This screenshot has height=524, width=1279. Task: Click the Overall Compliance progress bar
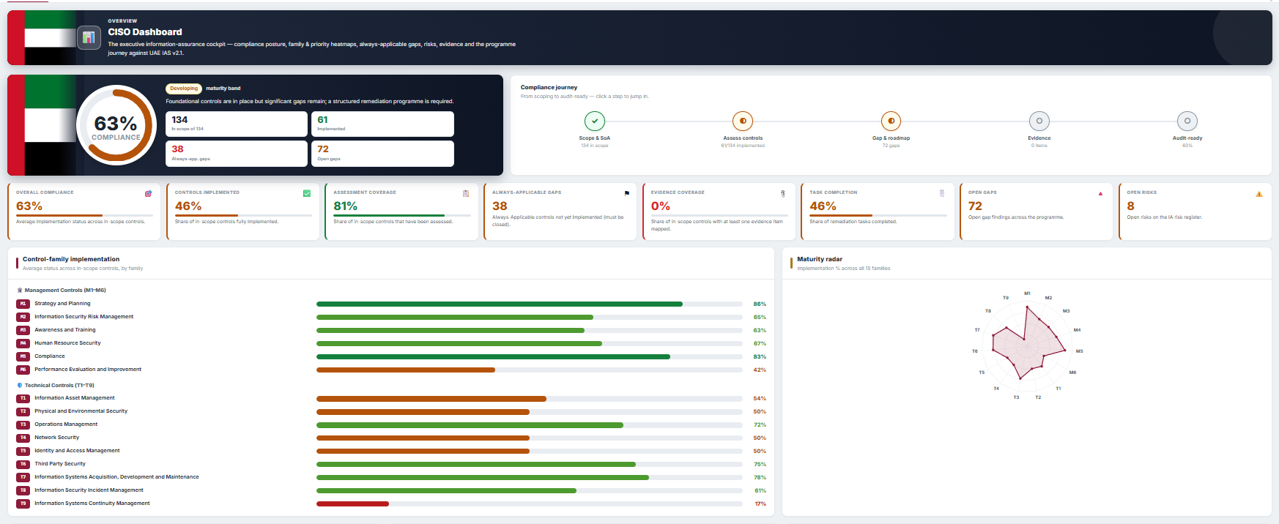[x=84, y=215]
